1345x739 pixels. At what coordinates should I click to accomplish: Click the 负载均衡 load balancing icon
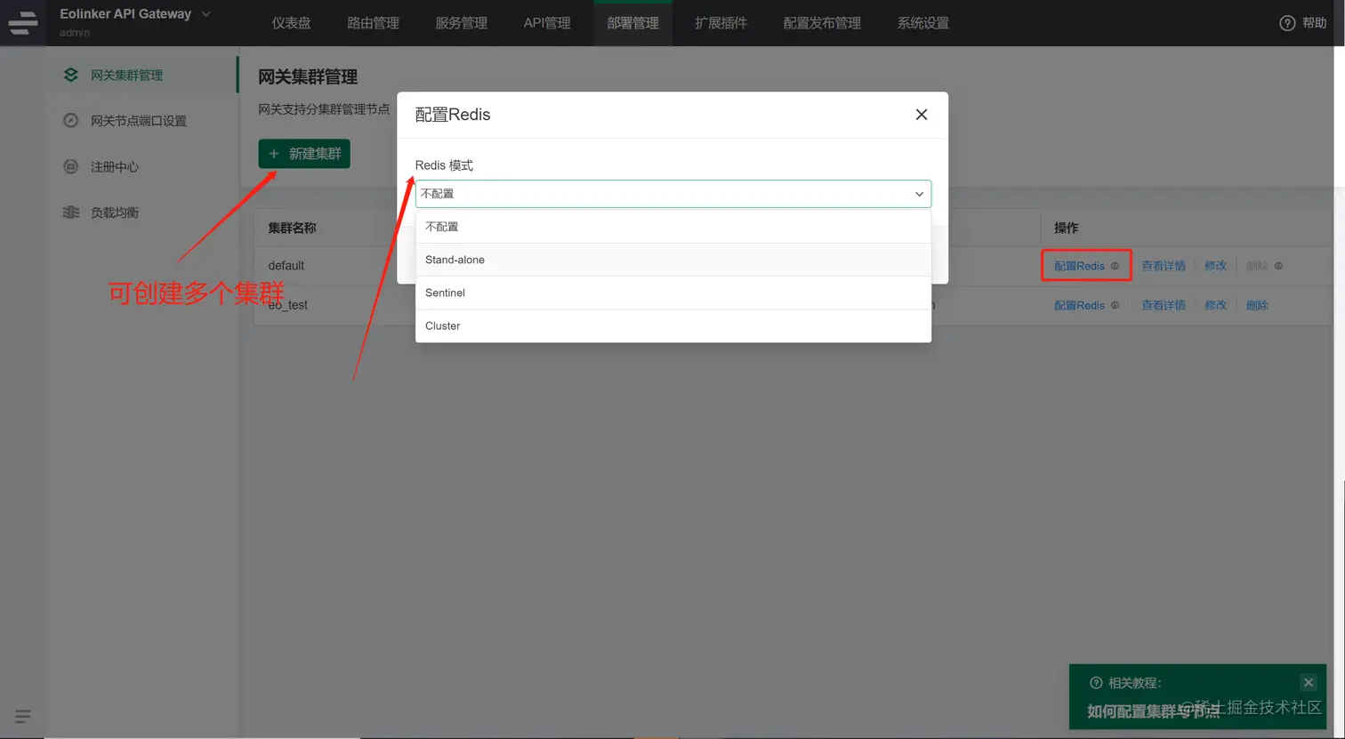click(71, 212)
